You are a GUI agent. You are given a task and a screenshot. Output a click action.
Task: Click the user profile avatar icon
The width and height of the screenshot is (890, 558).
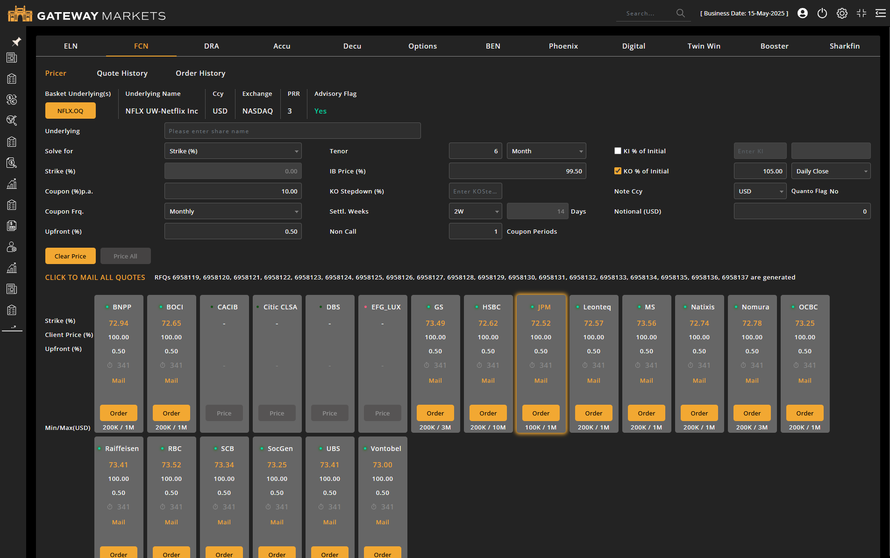pyautogui.click(x=803, y=13)
